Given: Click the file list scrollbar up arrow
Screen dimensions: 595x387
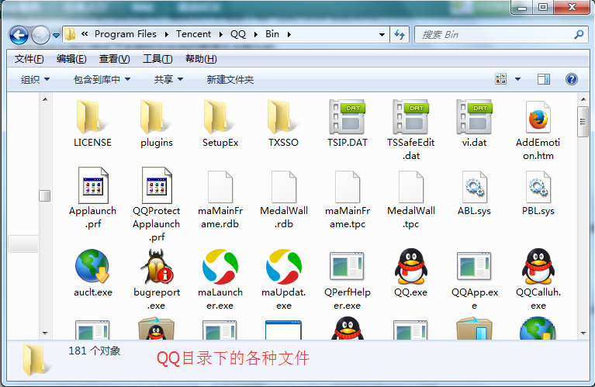Looking at the screenshot, I should click(x=583, y=99).
